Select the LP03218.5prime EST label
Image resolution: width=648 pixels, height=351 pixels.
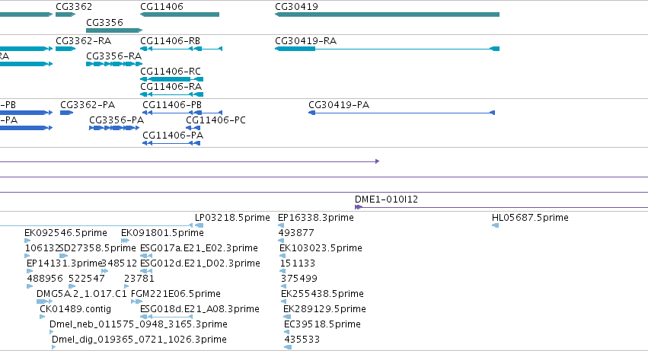pos(232,218)
